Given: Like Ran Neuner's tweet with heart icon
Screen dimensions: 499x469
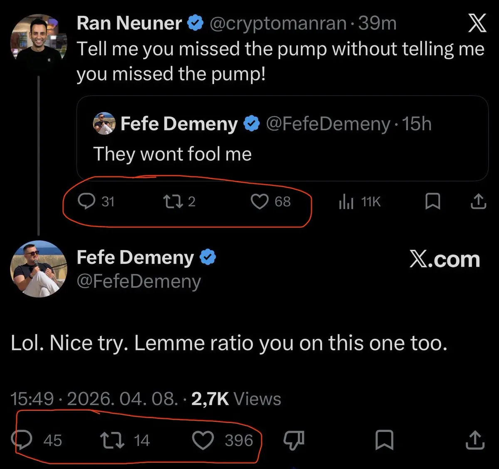Looking at the screenshot, I should coord(259,202).
